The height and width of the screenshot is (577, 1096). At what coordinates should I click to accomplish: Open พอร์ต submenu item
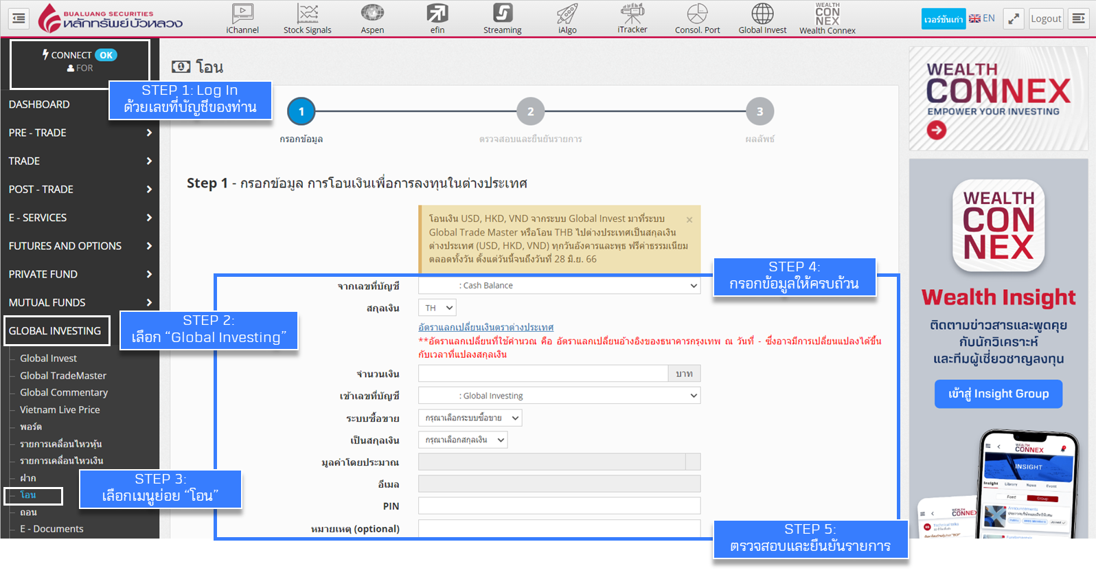coord(31,427)
